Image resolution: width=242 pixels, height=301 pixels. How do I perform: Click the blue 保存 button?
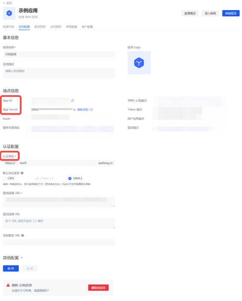point(11,268)
